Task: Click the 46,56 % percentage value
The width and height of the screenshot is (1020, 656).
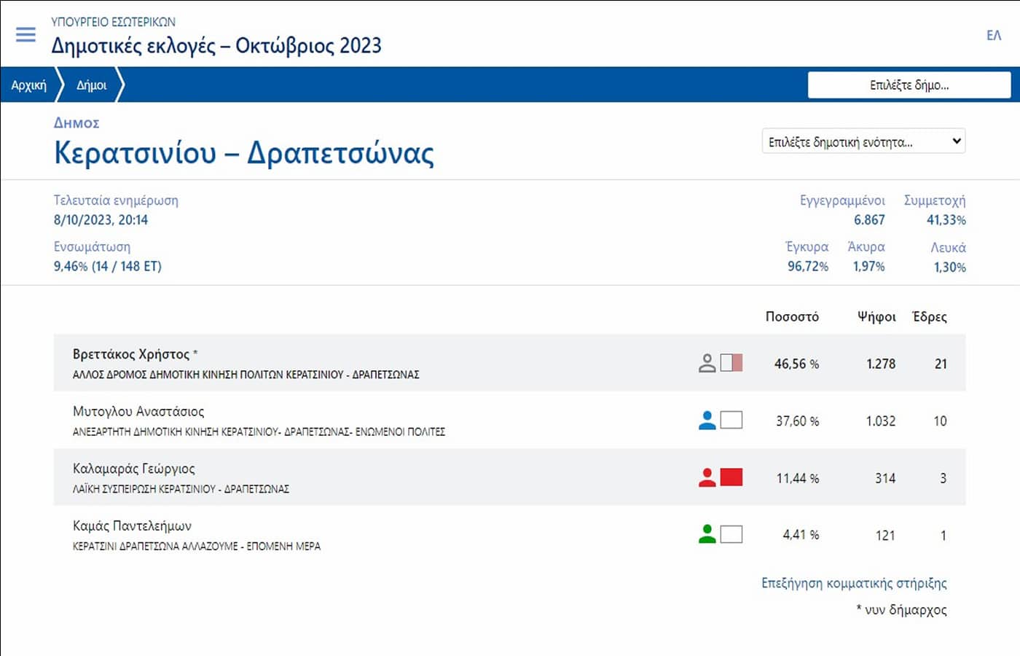Action: click(796, 364)
